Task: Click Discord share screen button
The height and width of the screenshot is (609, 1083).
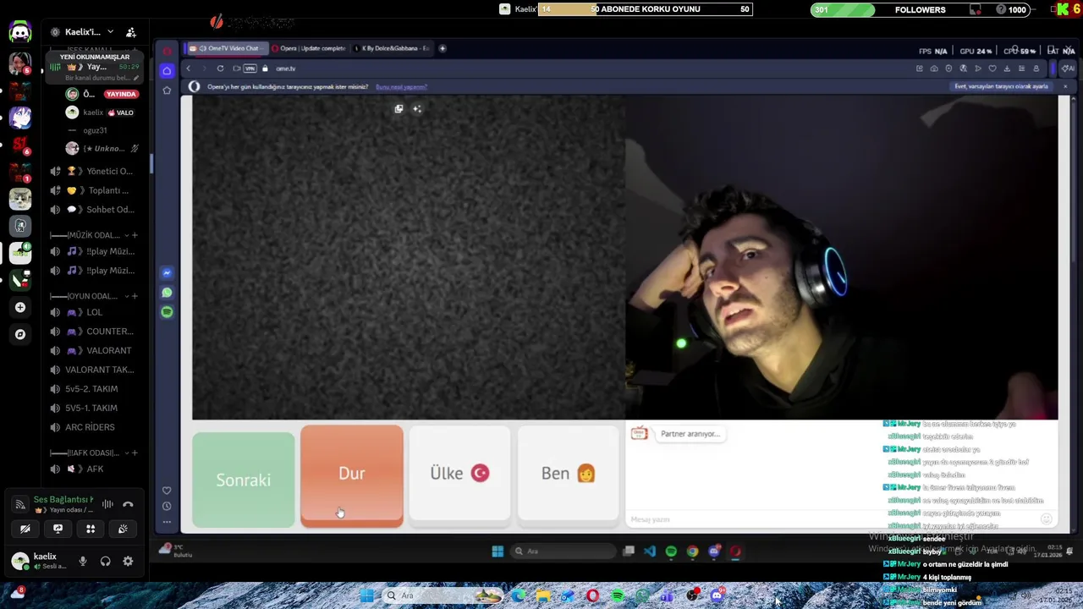Action: click(58, 529)
